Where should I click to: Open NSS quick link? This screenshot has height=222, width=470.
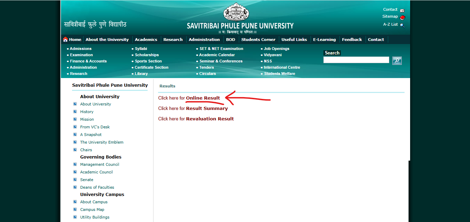click(268, 61)
